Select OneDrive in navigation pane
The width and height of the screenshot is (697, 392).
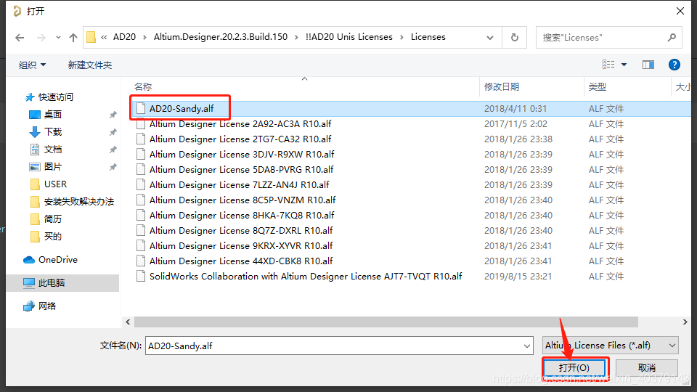(58, 260)
